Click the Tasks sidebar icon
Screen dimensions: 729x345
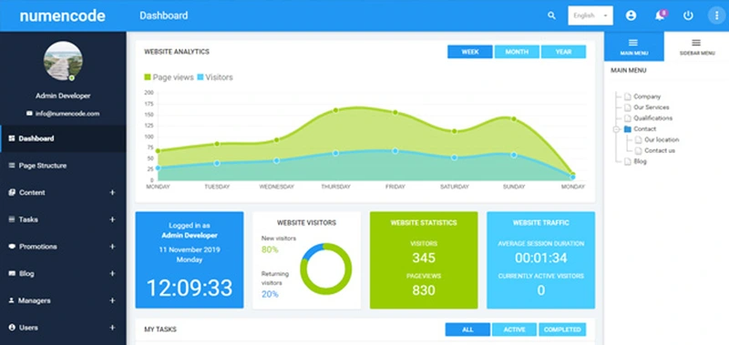click(x=12, y=219)
